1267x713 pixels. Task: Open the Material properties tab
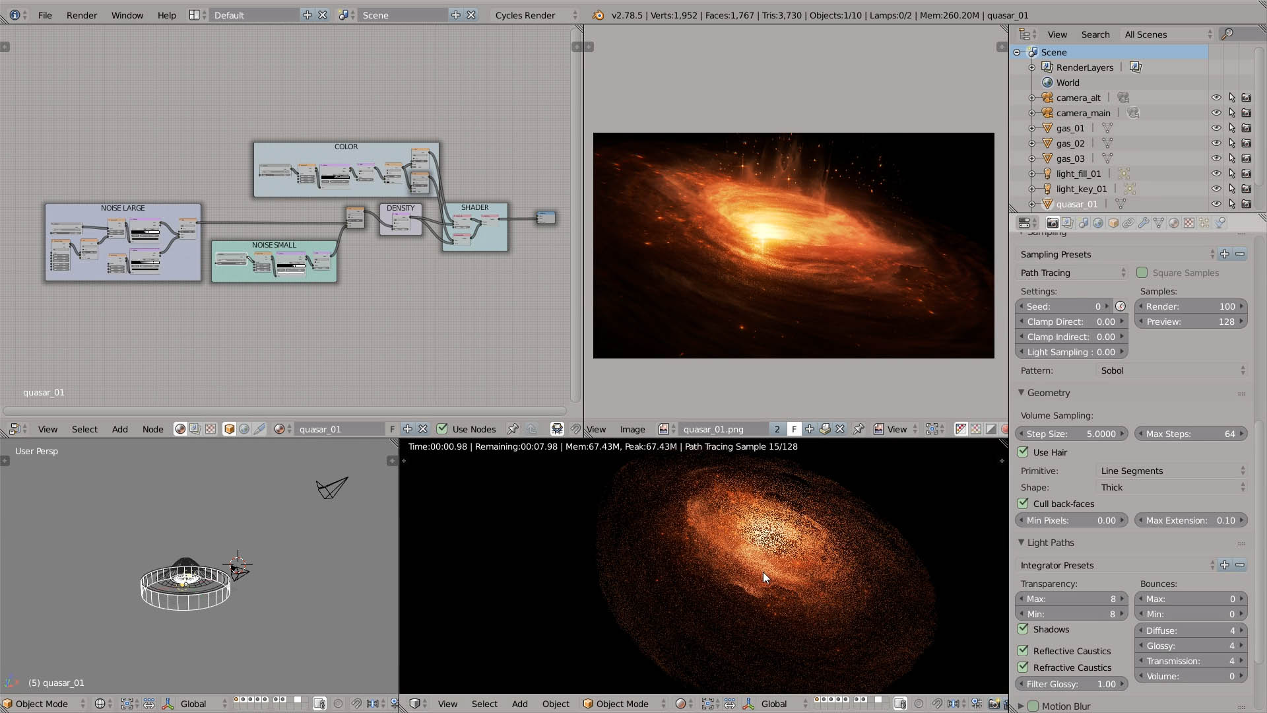pos(1174,223)
